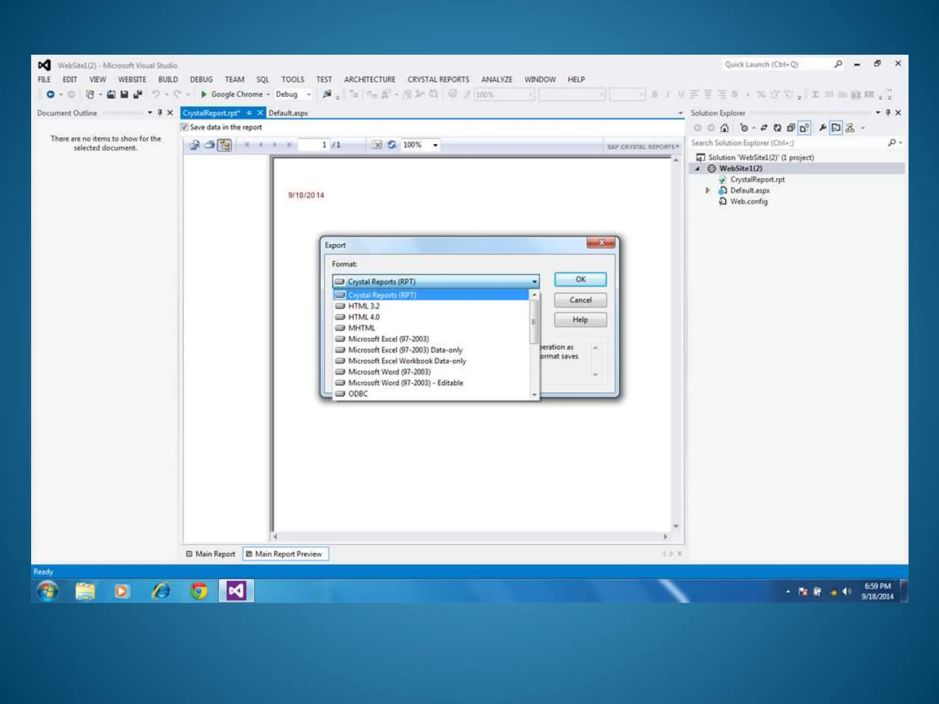939x704 pixels.
Task: Click the Properties wrench icon
Action: click(x=823, y=128)
